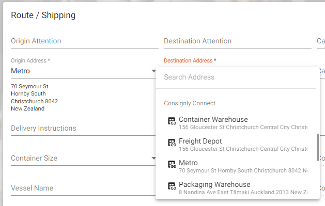Click the Container Warehouse address icon
Screen dimensions: 325x206
[172, 121]
